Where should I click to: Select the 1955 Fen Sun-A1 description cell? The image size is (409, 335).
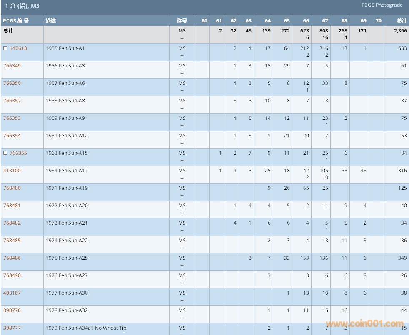(65, 48)
